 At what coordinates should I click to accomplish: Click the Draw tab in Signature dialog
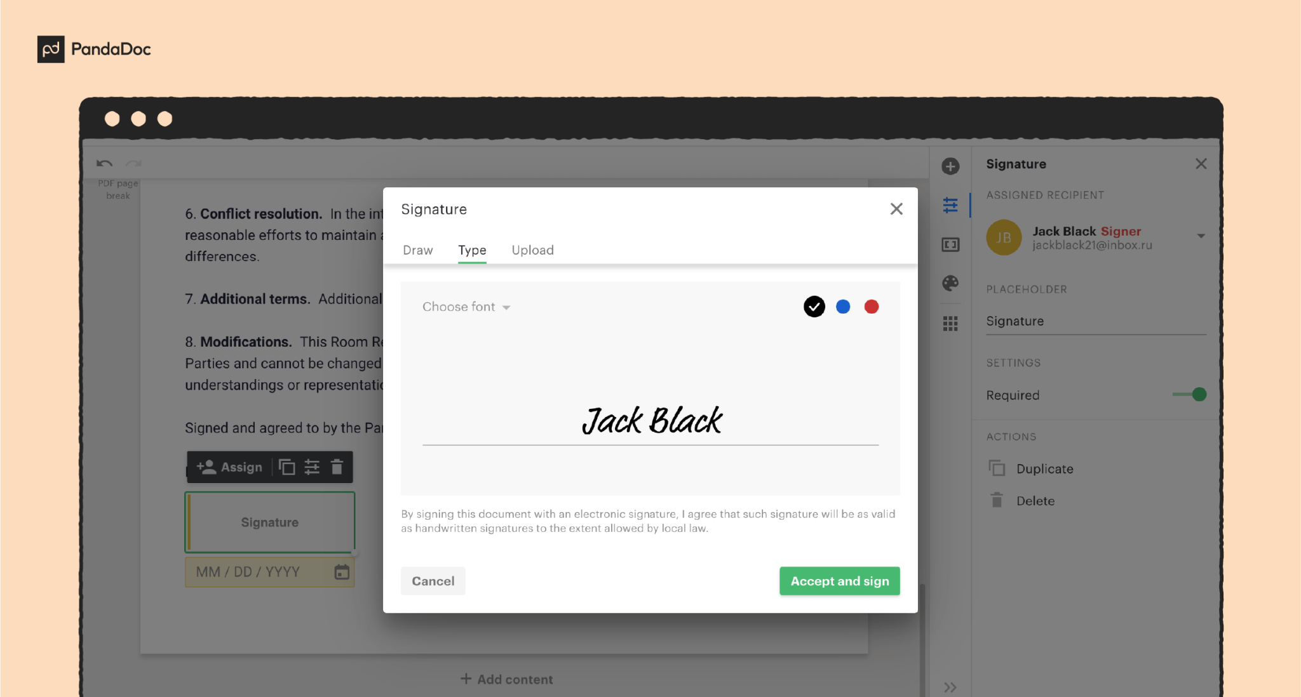[x=417, y=250]
